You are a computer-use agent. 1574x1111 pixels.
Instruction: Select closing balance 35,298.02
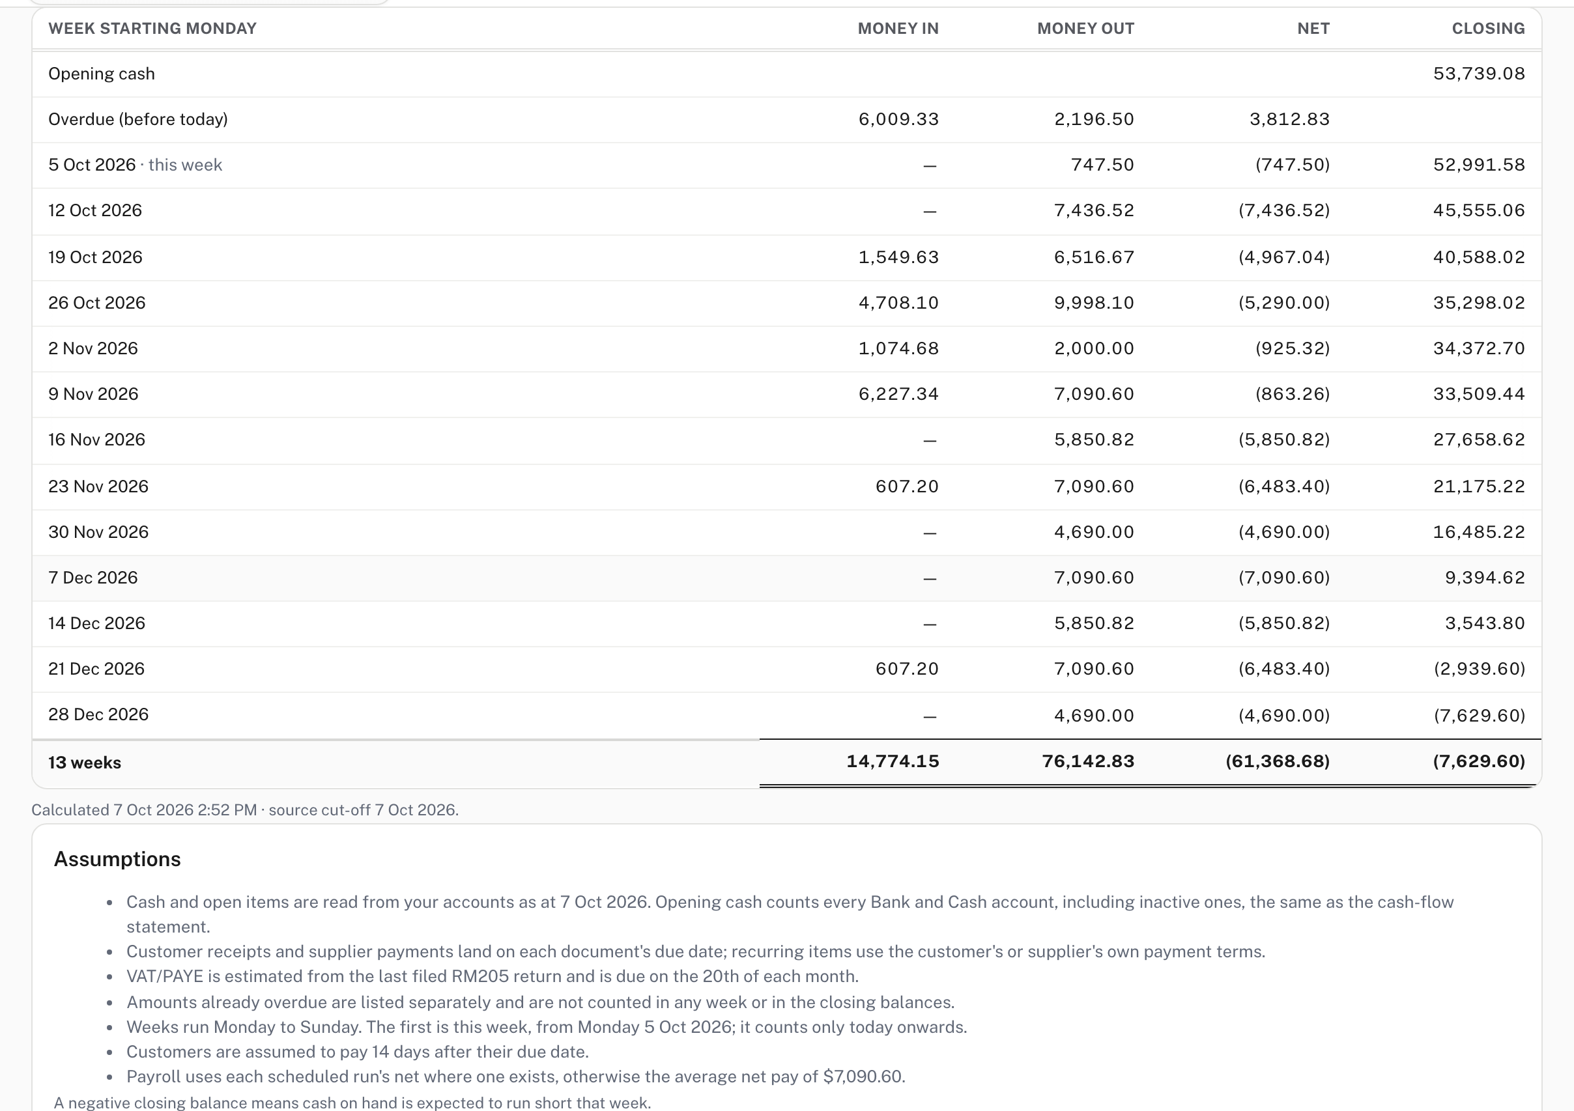pyautogui.click(x=1479, y=303)
